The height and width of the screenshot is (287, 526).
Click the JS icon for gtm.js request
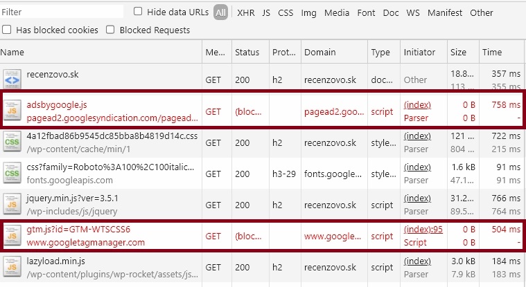[x=12, y=234]
